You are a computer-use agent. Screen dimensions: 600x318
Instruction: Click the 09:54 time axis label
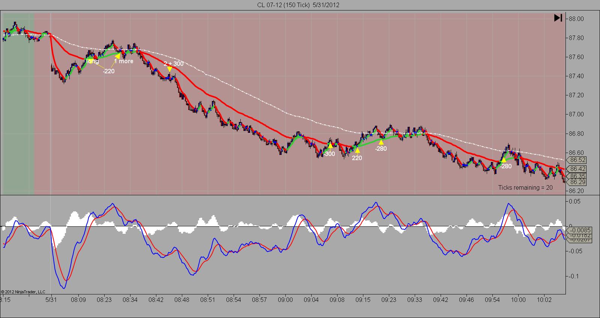pyautogui.click(x=492, y=300)
